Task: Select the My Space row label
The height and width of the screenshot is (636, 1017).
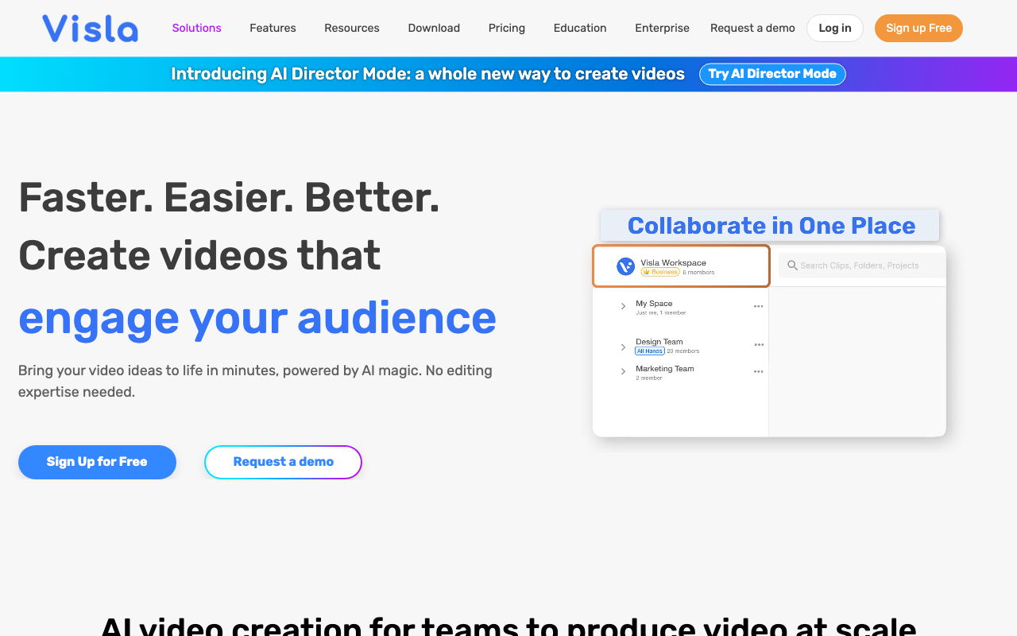Action: click(x=654, y=304)
